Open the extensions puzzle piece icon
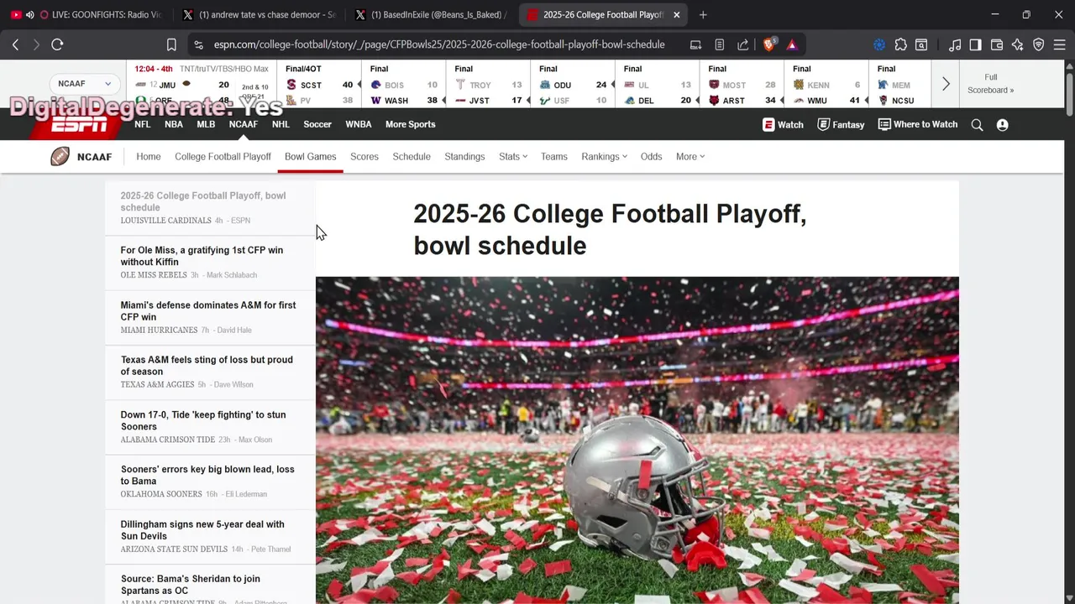1075x604 pixels. (x=900, y=44)
